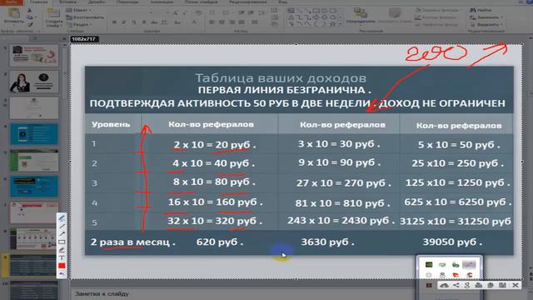This screenshot has width=533, height=300.
Task: Switch to Вставка ribbon tab
Action: tap(67, 2)
